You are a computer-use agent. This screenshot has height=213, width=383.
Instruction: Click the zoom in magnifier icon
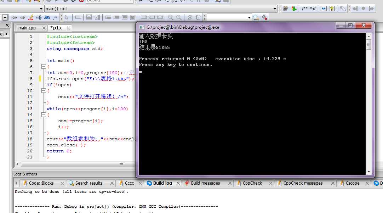pyautogui.click(x=171, y=17)
